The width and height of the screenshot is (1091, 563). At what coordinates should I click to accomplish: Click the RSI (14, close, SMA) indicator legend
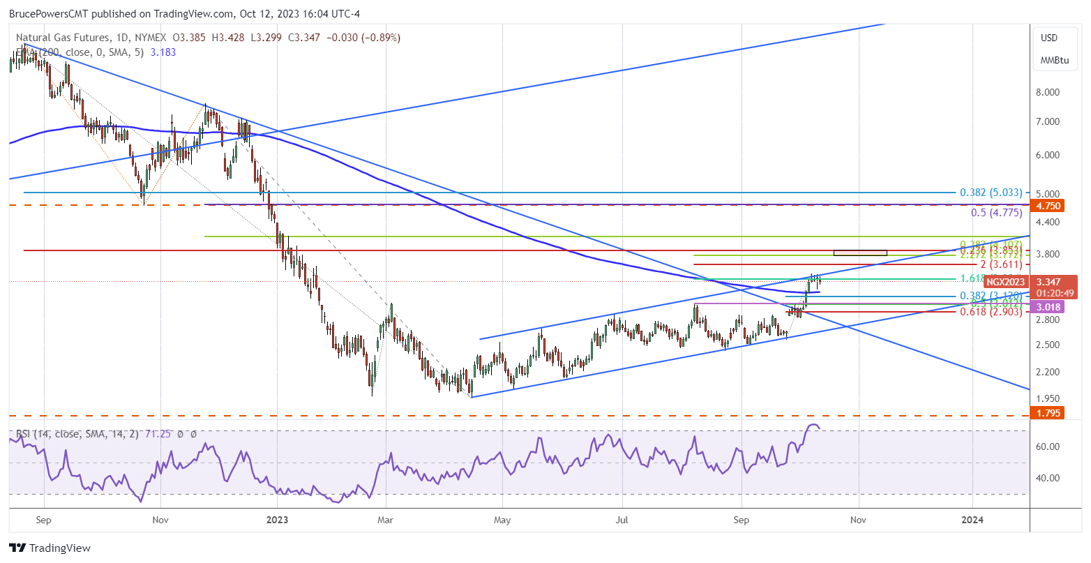click(78, 434)
